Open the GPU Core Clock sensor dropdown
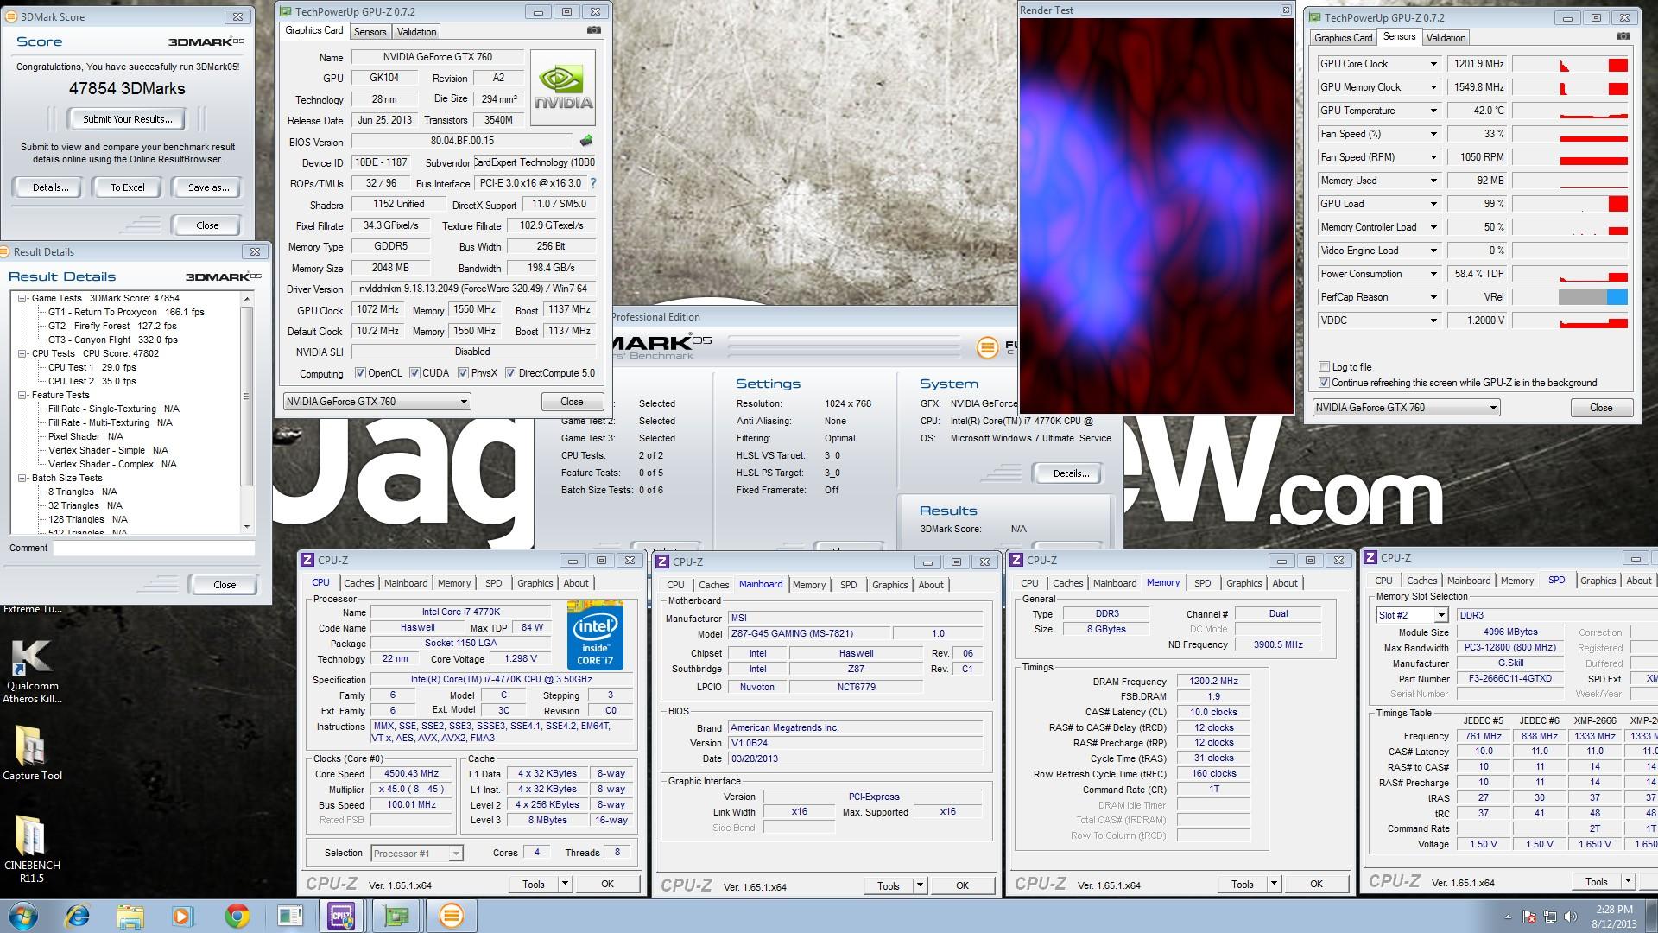The width and height of the screenshot is (1658, 933). pos(1433,64)
